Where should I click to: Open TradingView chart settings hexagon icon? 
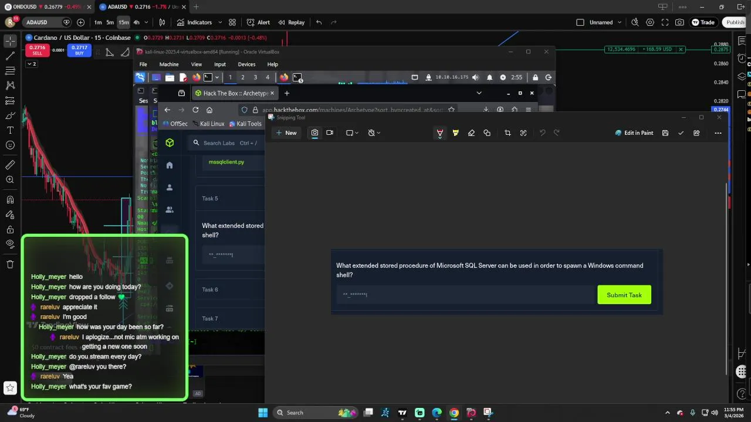[x=650, y=22]
